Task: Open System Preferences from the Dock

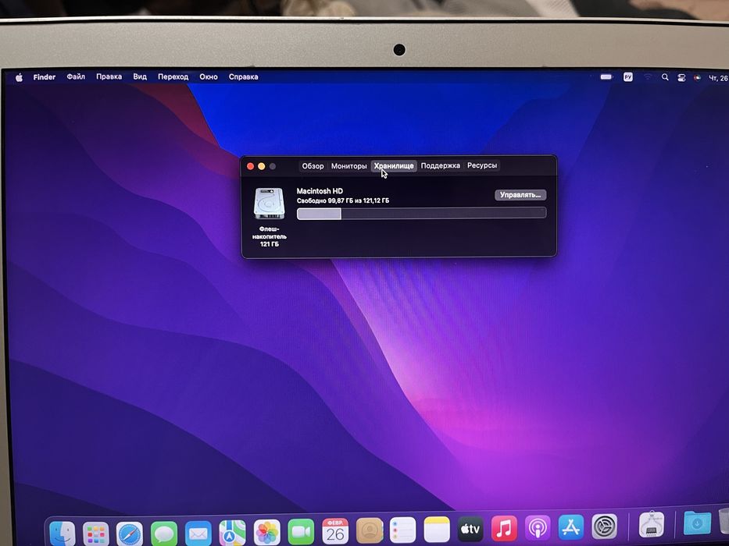Action: (605, 526)
